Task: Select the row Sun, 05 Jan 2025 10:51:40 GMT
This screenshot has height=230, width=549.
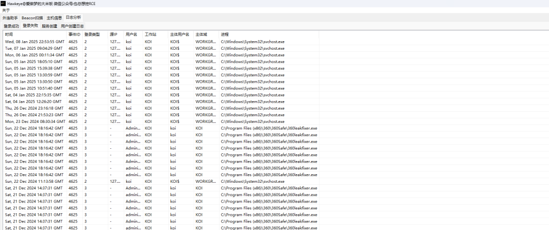Action: 162,88
